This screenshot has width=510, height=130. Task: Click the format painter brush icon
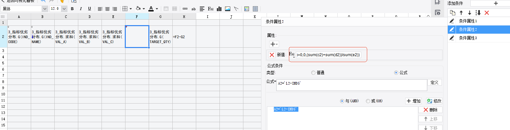point(62,1)
